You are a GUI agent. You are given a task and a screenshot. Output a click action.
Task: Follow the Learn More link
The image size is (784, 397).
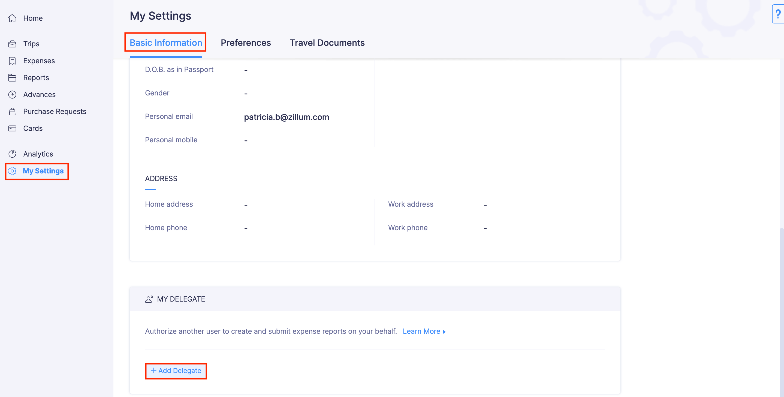tap(421, 331)
